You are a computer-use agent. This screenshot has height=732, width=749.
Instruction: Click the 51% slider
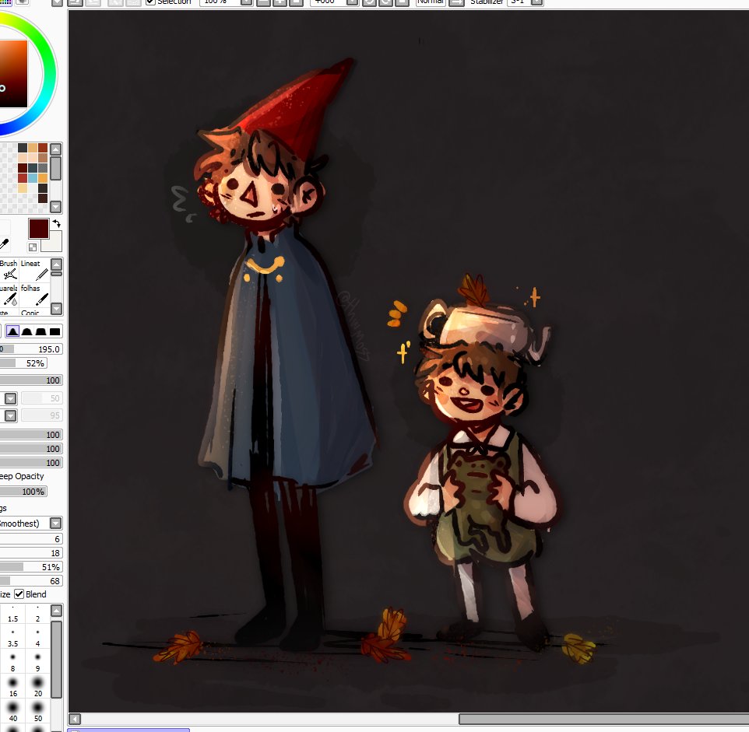click(31, 567)
